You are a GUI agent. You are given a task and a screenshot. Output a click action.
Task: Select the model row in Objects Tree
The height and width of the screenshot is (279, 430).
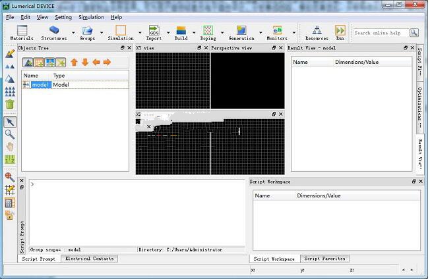coord(75,85)
